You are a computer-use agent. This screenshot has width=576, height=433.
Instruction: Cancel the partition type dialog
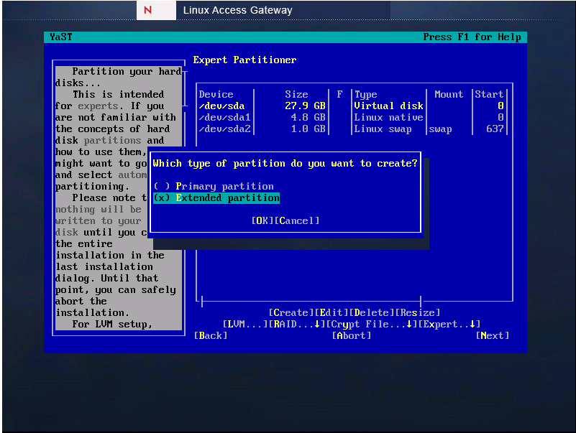pyautogui.click(x=297, y=220)
